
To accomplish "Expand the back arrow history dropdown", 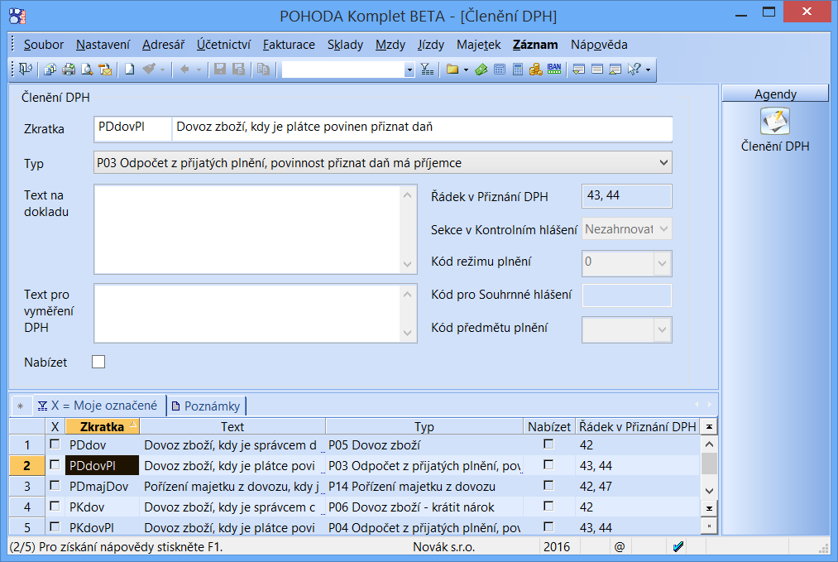I will click(x=199, y=70).
